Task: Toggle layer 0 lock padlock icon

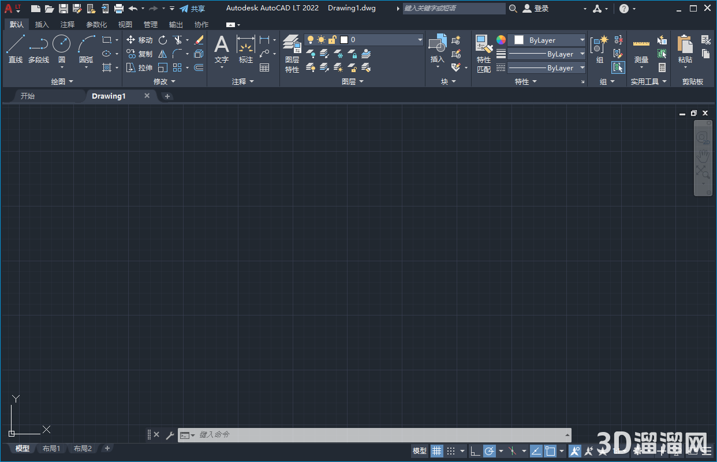Action: coord(332,40)
